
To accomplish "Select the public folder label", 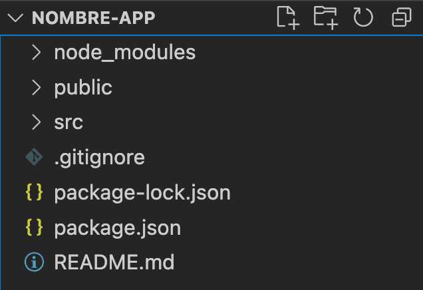I will (x=83, y=87).
